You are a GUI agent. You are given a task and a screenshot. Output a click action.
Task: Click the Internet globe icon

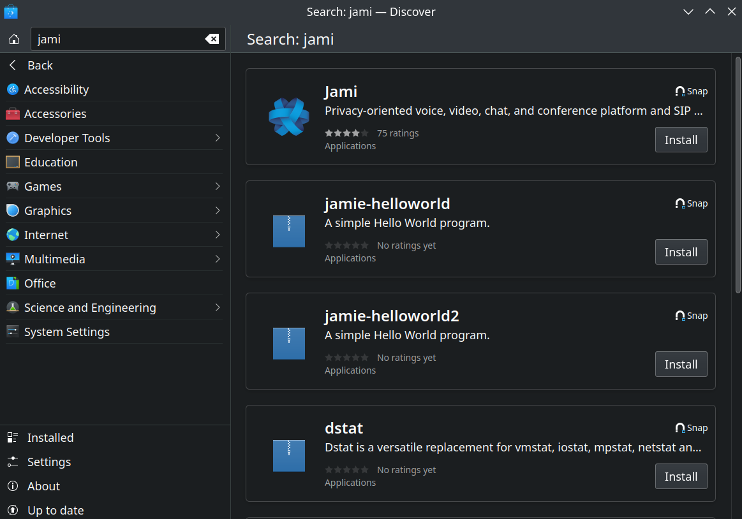pos(13,235)
